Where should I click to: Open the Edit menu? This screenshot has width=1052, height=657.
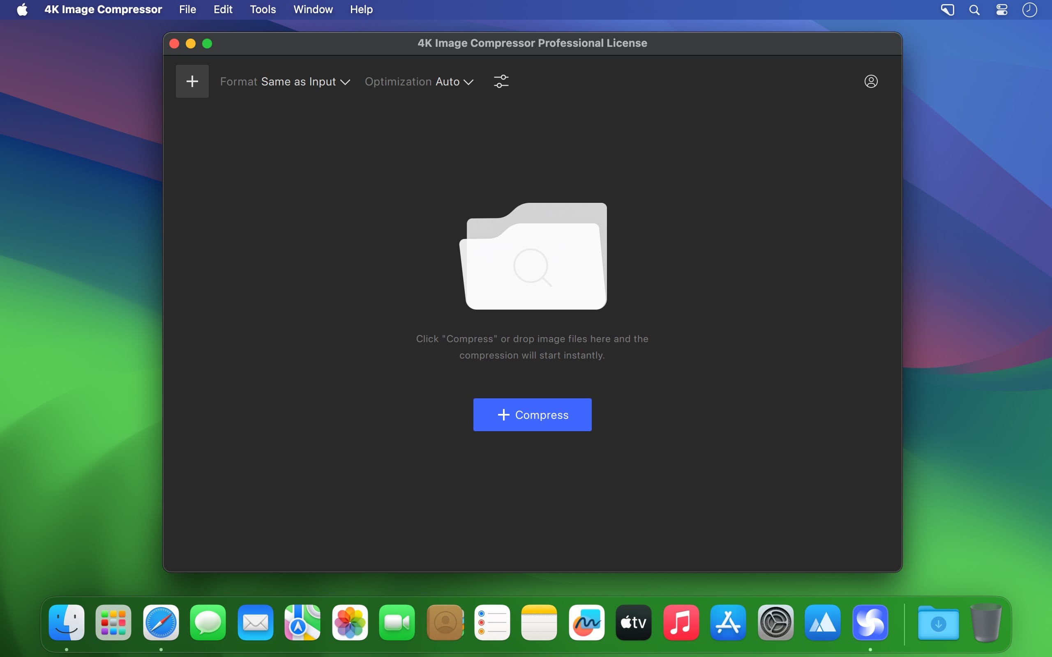tap(223, 9)
